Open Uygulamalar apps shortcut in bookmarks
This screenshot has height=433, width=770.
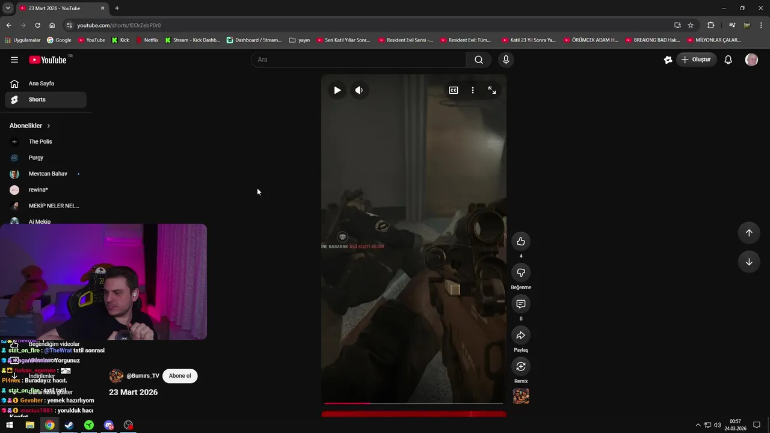point(22,40)
